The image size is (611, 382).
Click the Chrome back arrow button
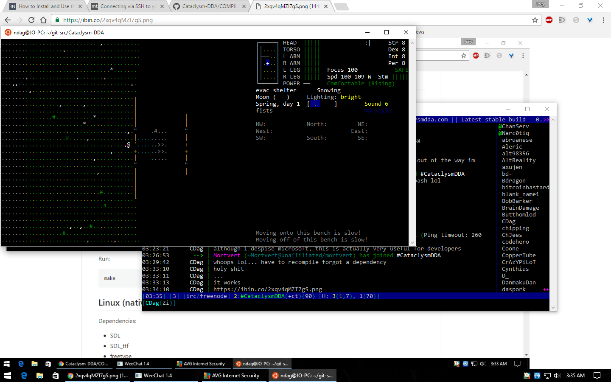(8, 20)
